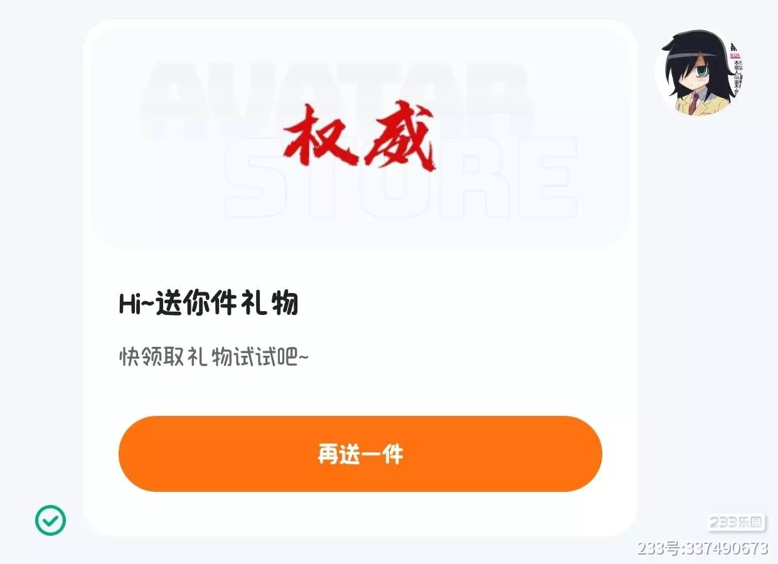Click the green checkmark status icon

click(x=50, y=520)
